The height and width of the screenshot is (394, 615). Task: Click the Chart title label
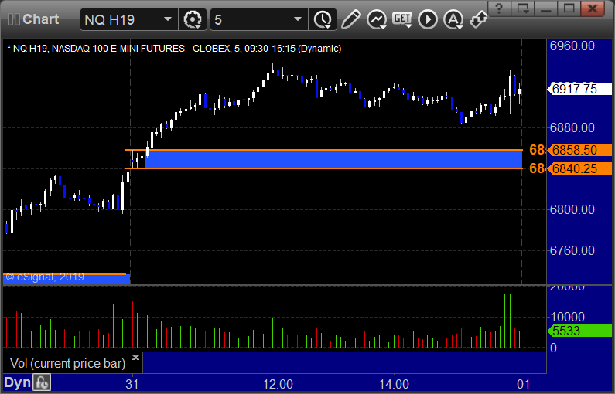[41, 19]
